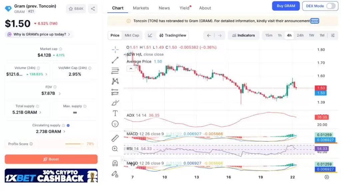Open chart gear settings near date axis
341x191 pixels.
coord(327,177)
